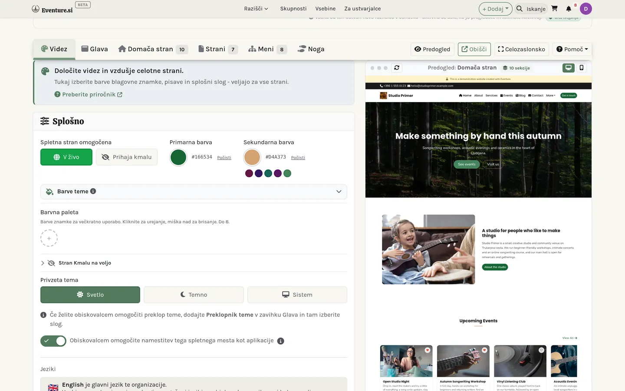Click the info icon next to Barve teme
The width and height of the screenshot is (625, 391).
pos(93,191)
